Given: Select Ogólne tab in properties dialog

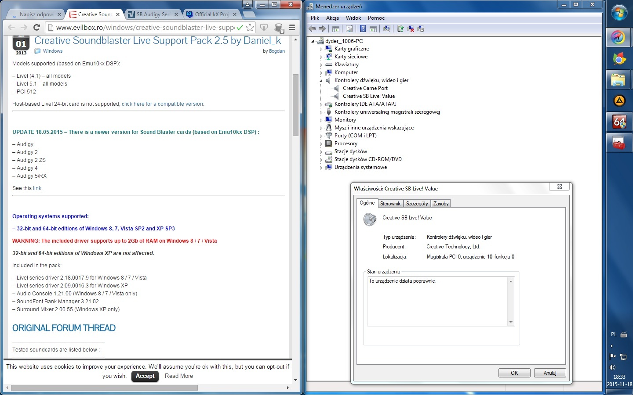Looking at the screenshot, I should pos(367,203).
